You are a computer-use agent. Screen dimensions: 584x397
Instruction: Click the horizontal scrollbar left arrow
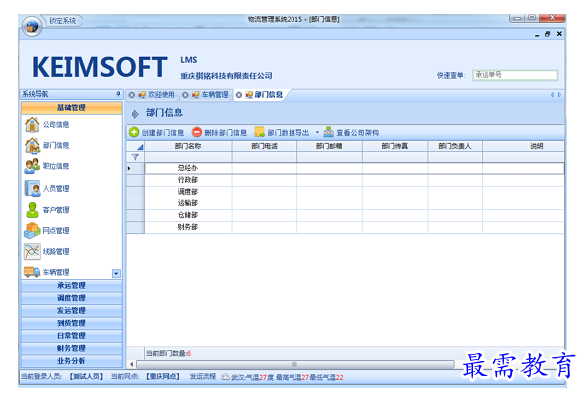click(x=131, y=364)
